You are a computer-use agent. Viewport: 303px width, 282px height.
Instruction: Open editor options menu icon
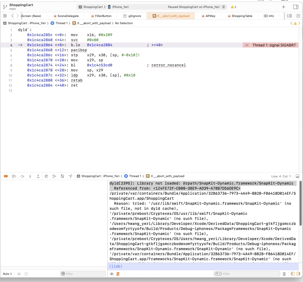coord(289,16)
